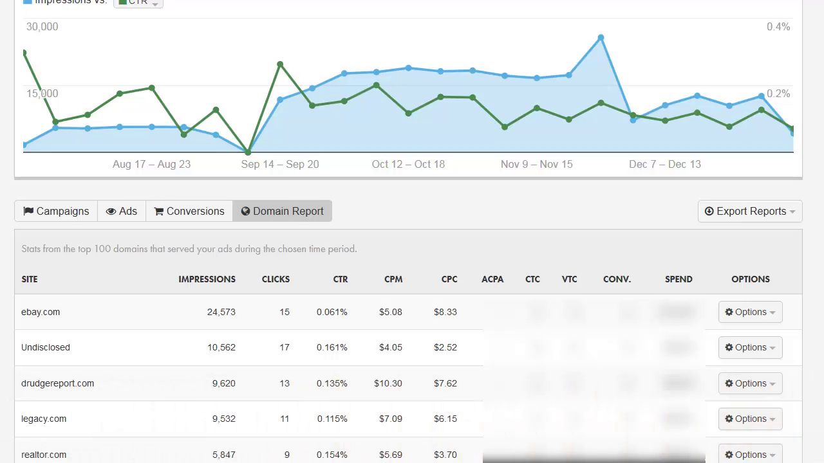Click the CTC column header
Screen dimensions: 824x463
[x=532, y=279]
